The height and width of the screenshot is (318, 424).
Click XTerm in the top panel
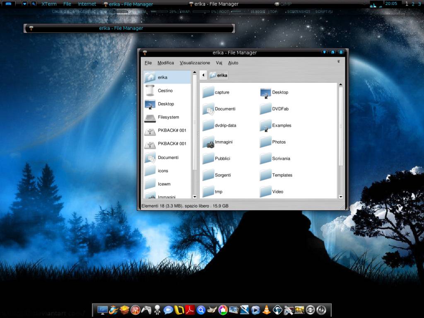(49, 4)
